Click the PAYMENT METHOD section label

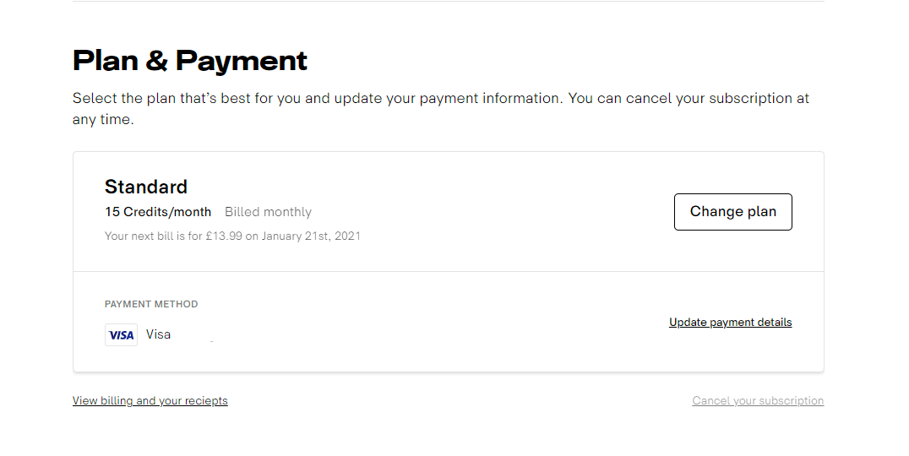151,304
